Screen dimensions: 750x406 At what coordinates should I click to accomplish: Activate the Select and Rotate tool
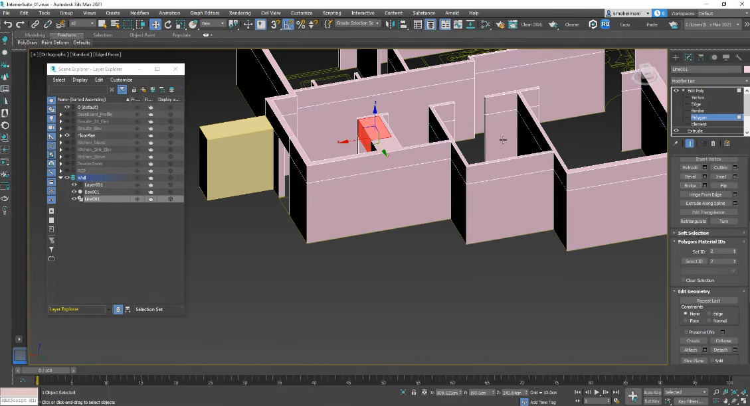tap(168, 24)
